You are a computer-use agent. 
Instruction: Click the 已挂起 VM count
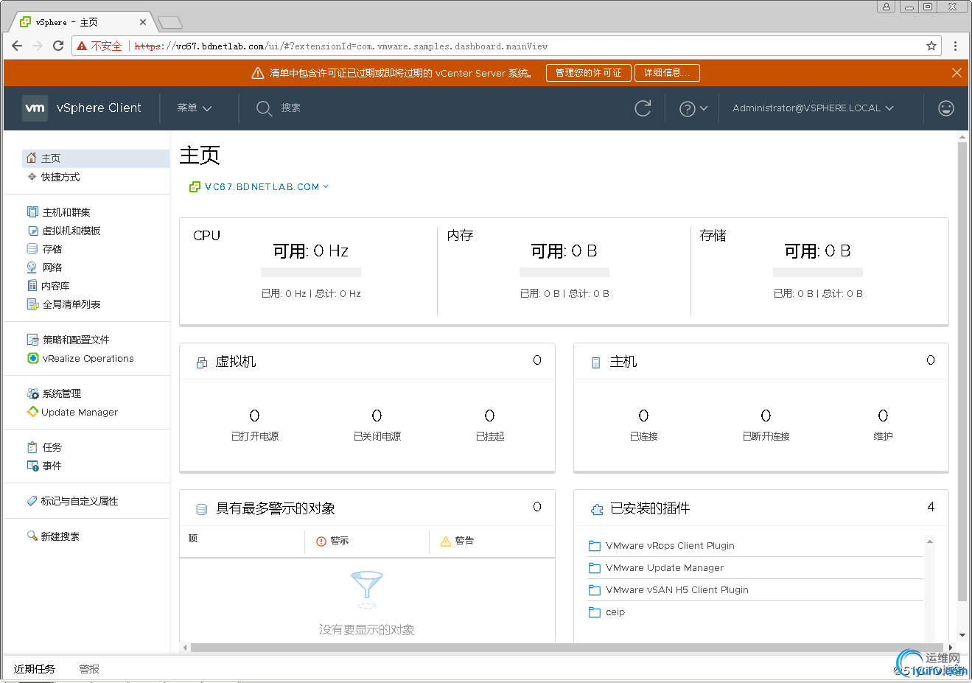tap(489, 416)
